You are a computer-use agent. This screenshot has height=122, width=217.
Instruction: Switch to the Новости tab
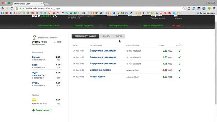(x=106, y=36)
